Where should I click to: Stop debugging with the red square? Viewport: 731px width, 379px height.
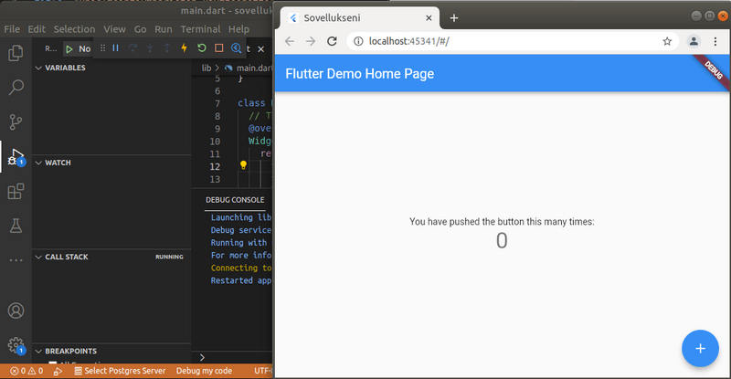(x=218, y=48)
